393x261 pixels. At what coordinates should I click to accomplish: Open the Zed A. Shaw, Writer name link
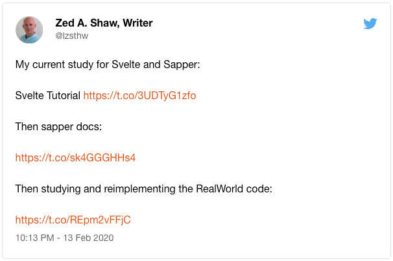[x=104, y=23]
